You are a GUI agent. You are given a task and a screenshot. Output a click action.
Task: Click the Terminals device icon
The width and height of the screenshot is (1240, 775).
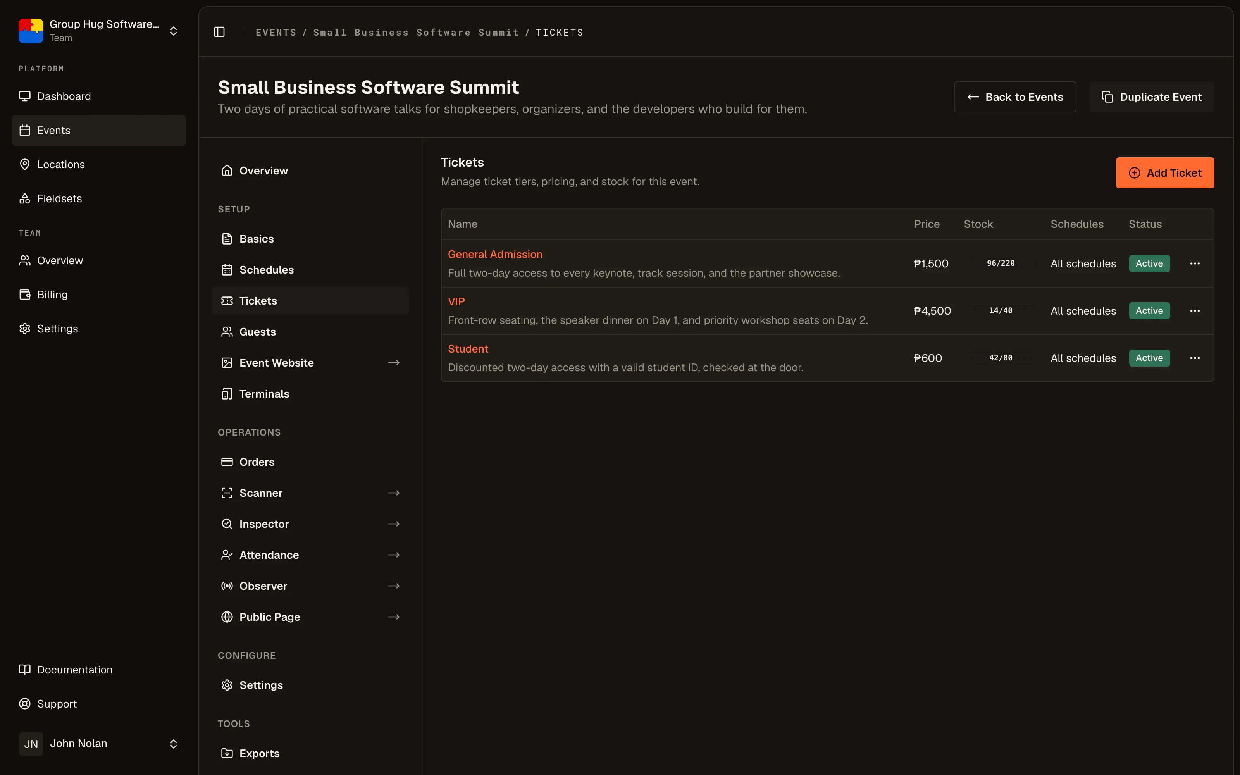click(x=227, y=394)
